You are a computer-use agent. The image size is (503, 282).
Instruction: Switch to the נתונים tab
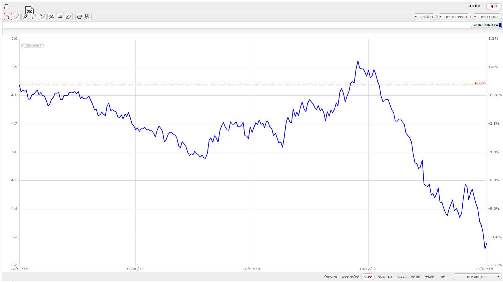click(474, 6)
